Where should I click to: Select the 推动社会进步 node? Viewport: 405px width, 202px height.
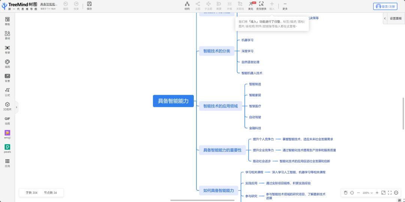coord(262,161)
